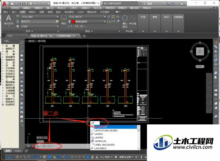This screenshot has width=220, height=161.
Task: Select the Table tool in left toolbar
Action: 22,116
